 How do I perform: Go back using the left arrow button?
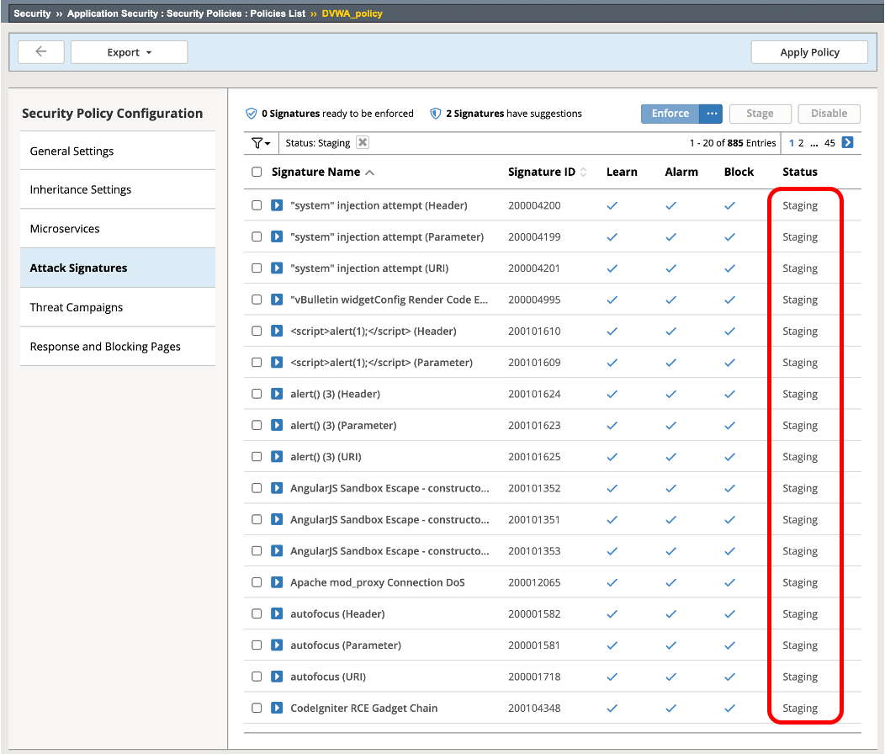[x=40, y=52]
